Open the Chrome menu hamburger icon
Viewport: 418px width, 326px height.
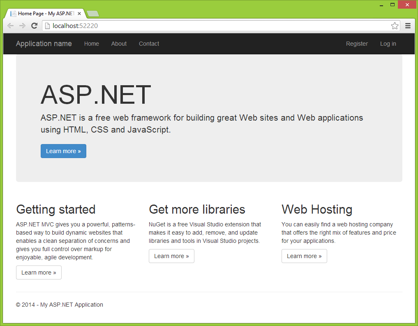tap(408, 26)
